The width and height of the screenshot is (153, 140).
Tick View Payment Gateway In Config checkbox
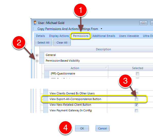tap(136, 110)
